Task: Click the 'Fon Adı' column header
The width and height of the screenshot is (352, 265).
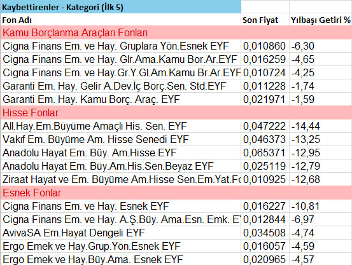Action: point(121,20)
